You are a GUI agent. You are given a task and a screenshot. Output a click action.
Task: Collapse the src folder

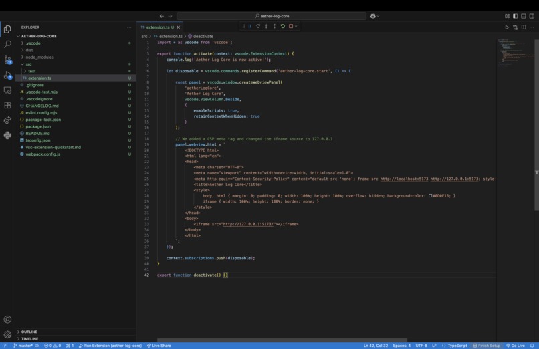tap(29, 64)
